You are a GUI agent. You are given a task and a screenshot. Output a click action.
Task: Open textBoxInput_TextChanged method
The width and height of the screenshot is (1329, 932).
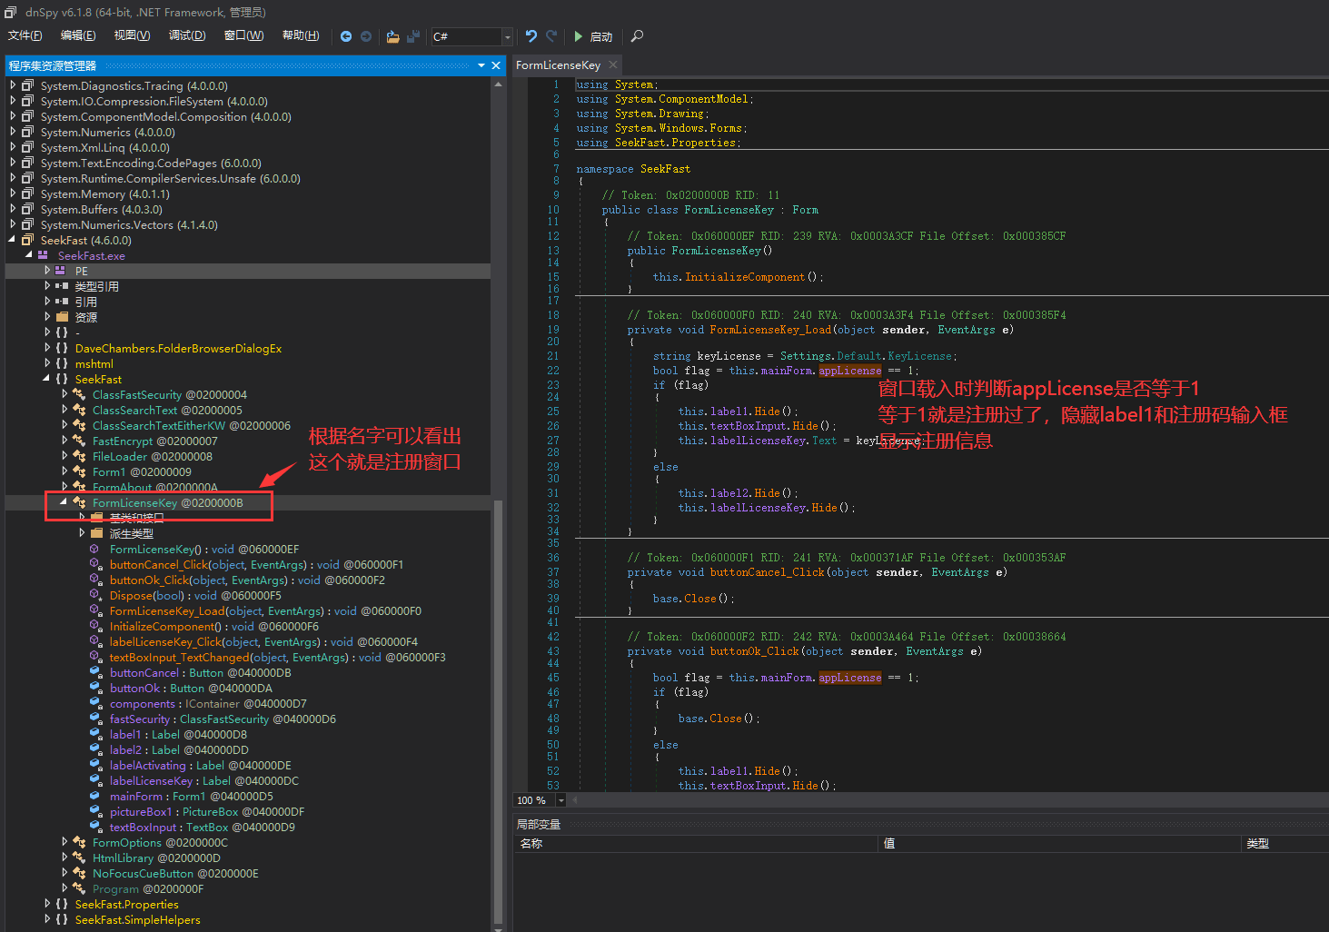click(x=277, y=657)
